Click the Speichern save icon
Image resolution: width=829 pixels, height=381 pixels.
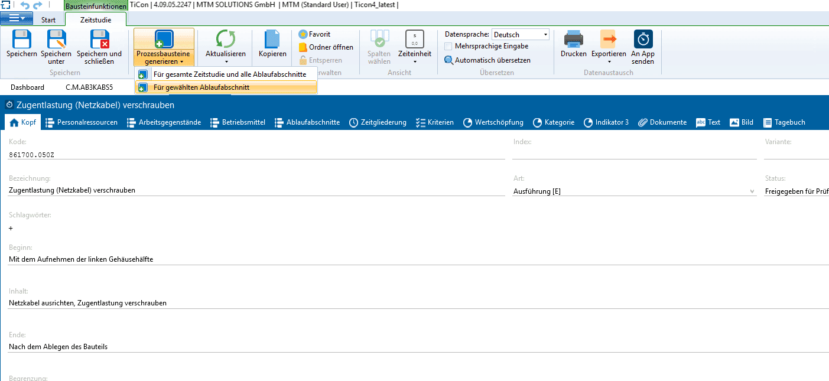(x=22, y=40)
